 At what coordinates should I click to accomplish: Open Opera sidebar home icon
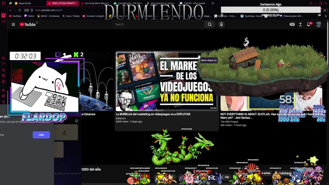[x=4, y=15]
